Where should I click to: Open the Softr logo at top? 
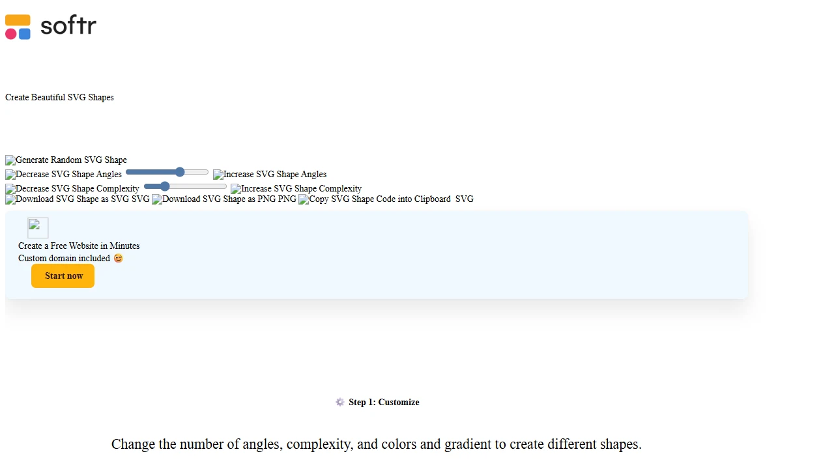(51, 27)
